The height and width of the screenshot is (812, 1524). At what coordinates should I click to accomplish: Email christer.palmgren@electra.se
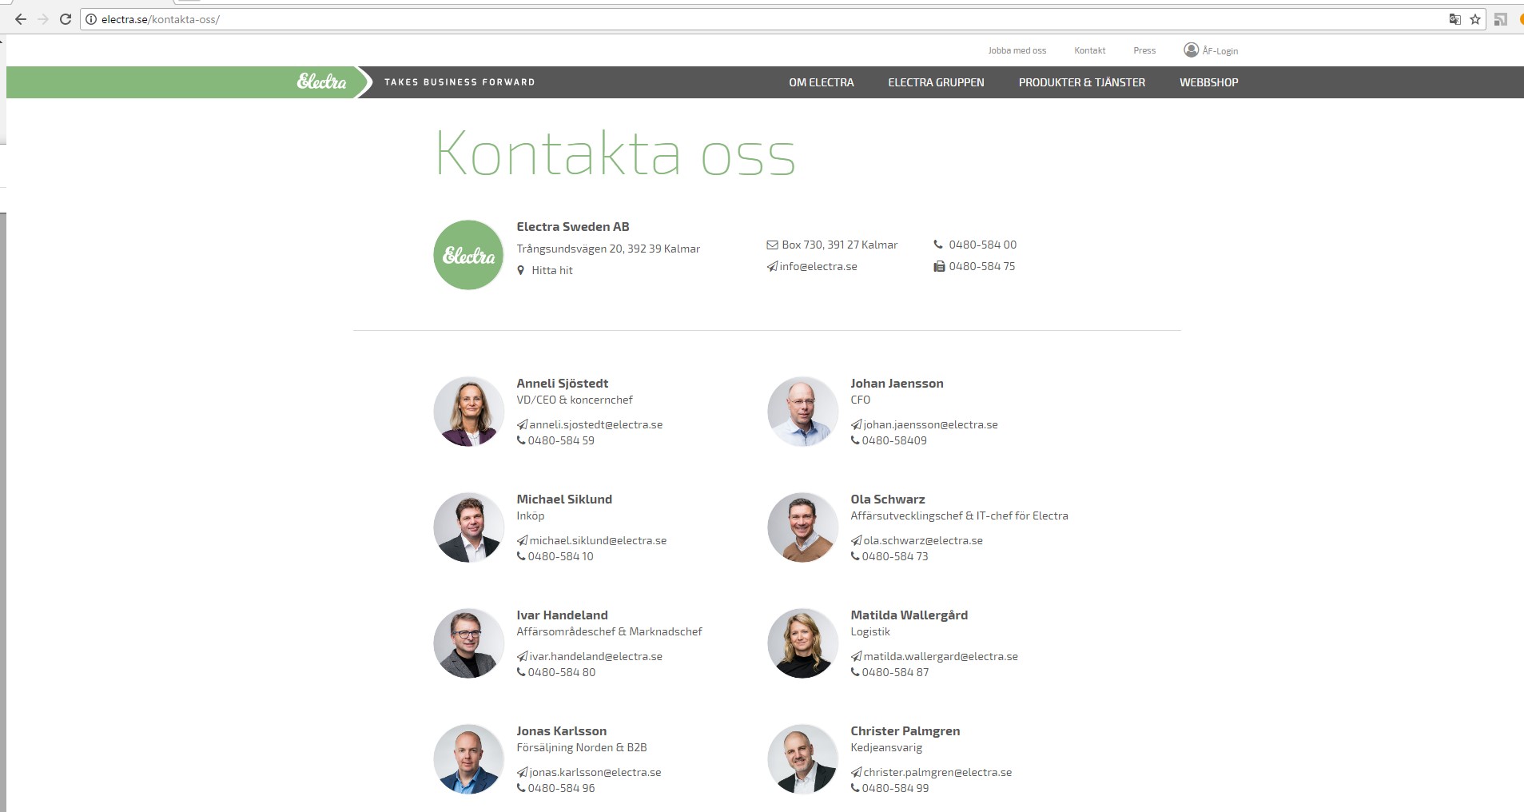point(937,772)
